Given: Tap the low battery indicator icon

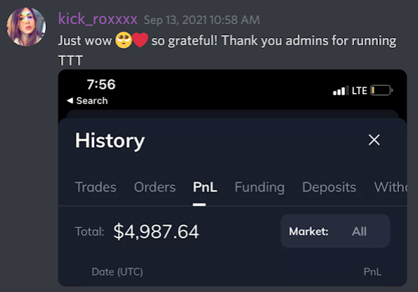Looking at the screenshot, I should 381,91.
